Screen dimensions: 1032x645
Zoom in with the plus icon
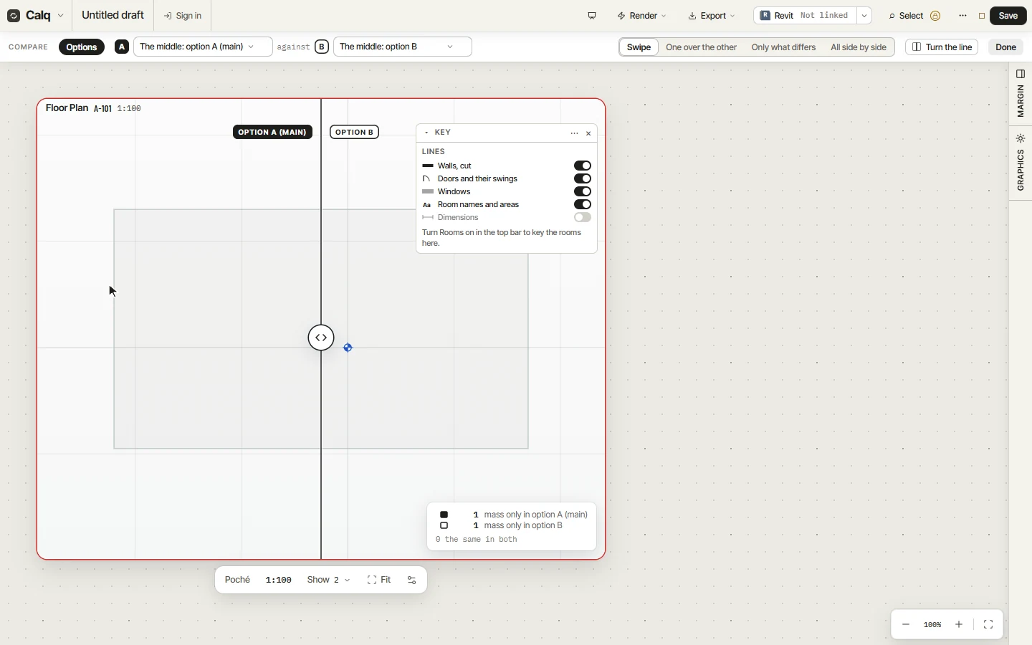point(960,626)
